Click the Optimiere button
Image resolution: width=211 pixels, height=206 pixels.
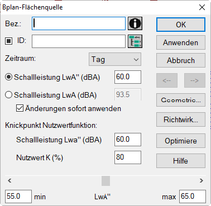point(181,141)
